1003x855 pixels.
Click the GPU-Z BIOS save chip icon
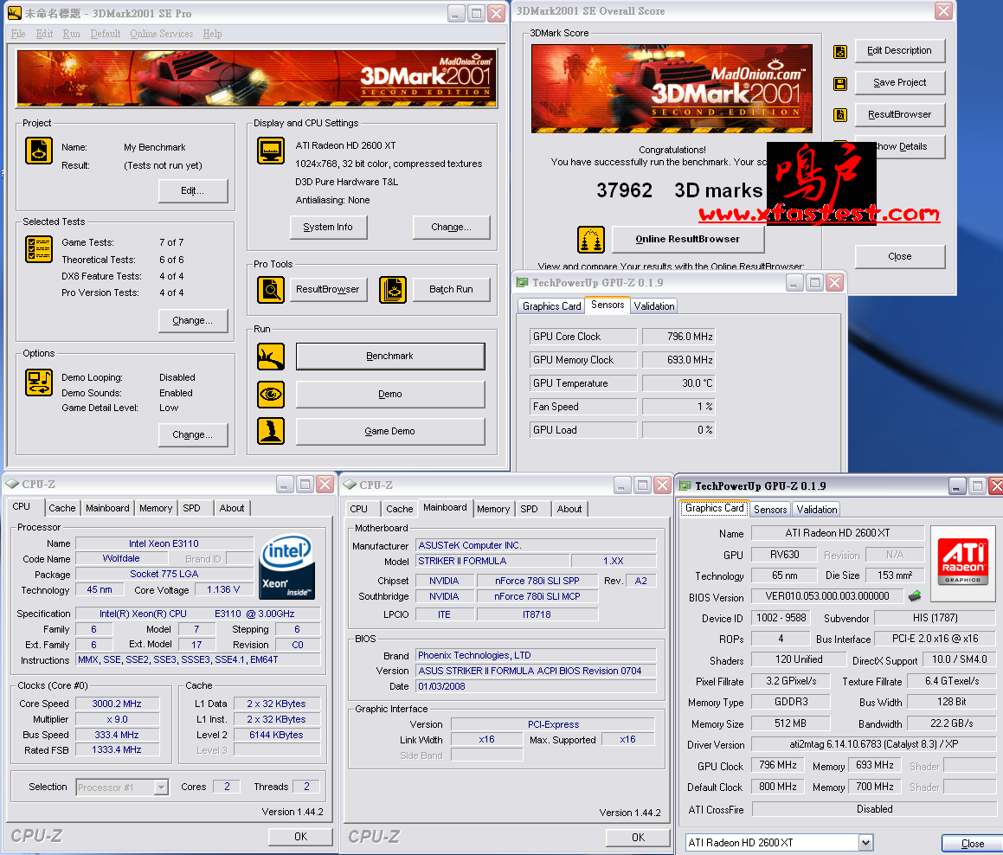coord(913,595)
